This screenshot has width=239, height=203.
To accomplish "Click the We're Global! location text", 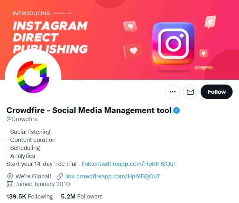I will tap(33, 176).
